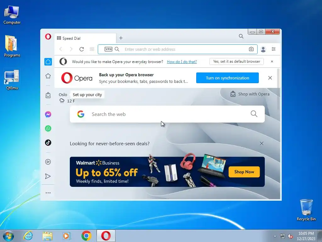Go forward with the forward arrow
Screen dimensions: 322x242
point(71,49)
